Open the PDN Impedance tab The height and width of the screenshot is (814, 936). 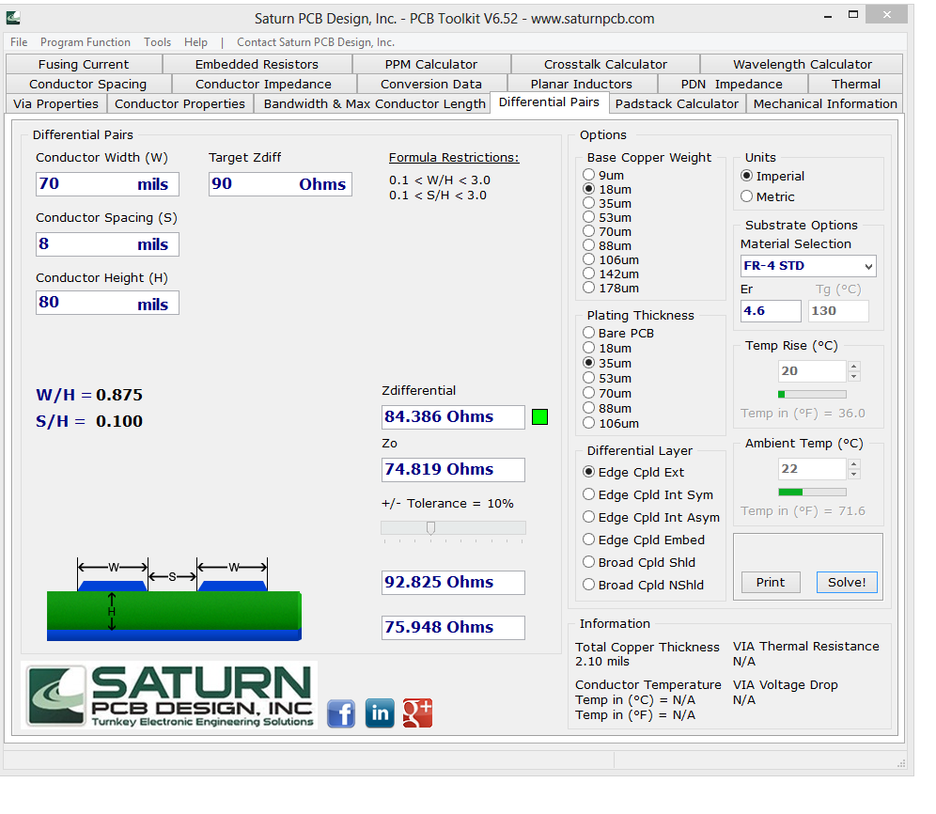point(732,85)
